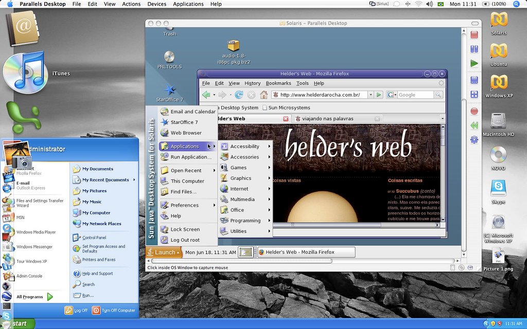Click the Parallels horizontal scrollbar under Solaris
The height and width of the screenshot is (329, 527).
(x=241, y=261)
